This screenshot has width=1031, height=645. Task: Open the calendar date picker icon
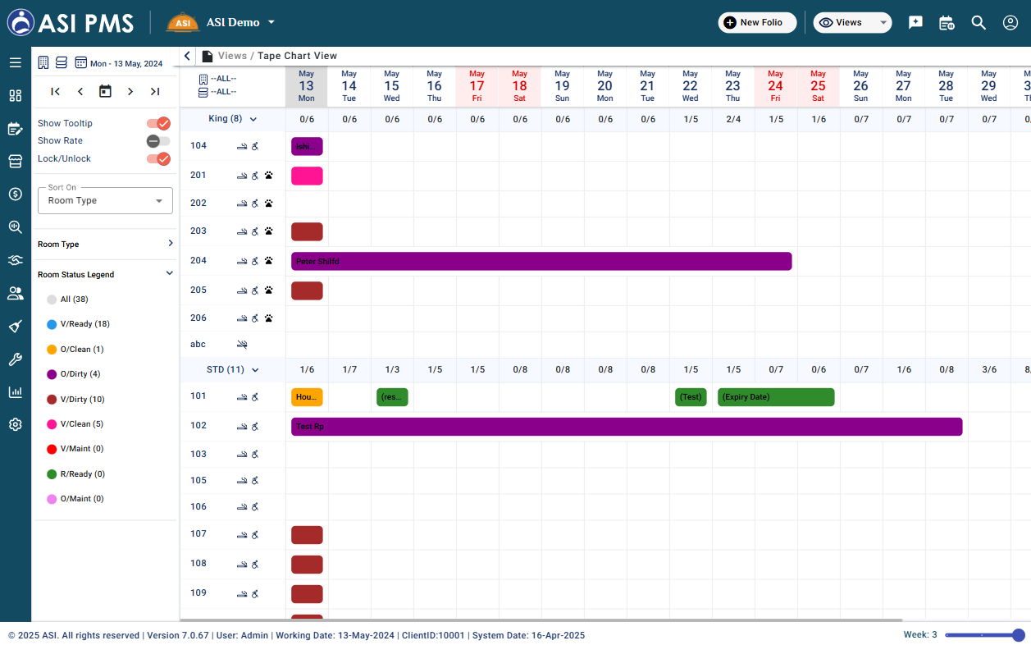click(x=105, y=91)
